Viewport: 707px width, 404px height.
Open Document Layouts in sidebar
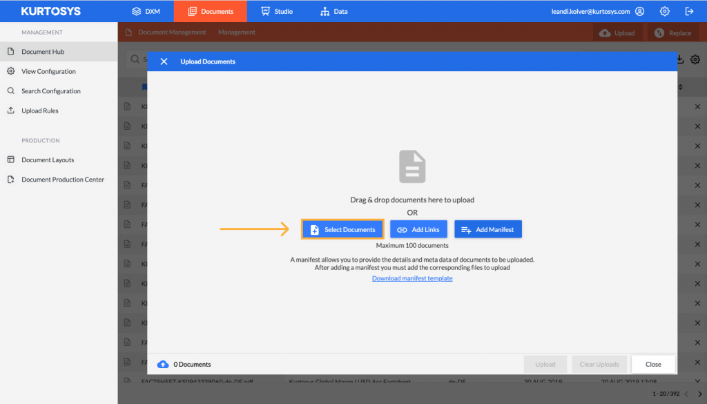(x=59, y=160)
